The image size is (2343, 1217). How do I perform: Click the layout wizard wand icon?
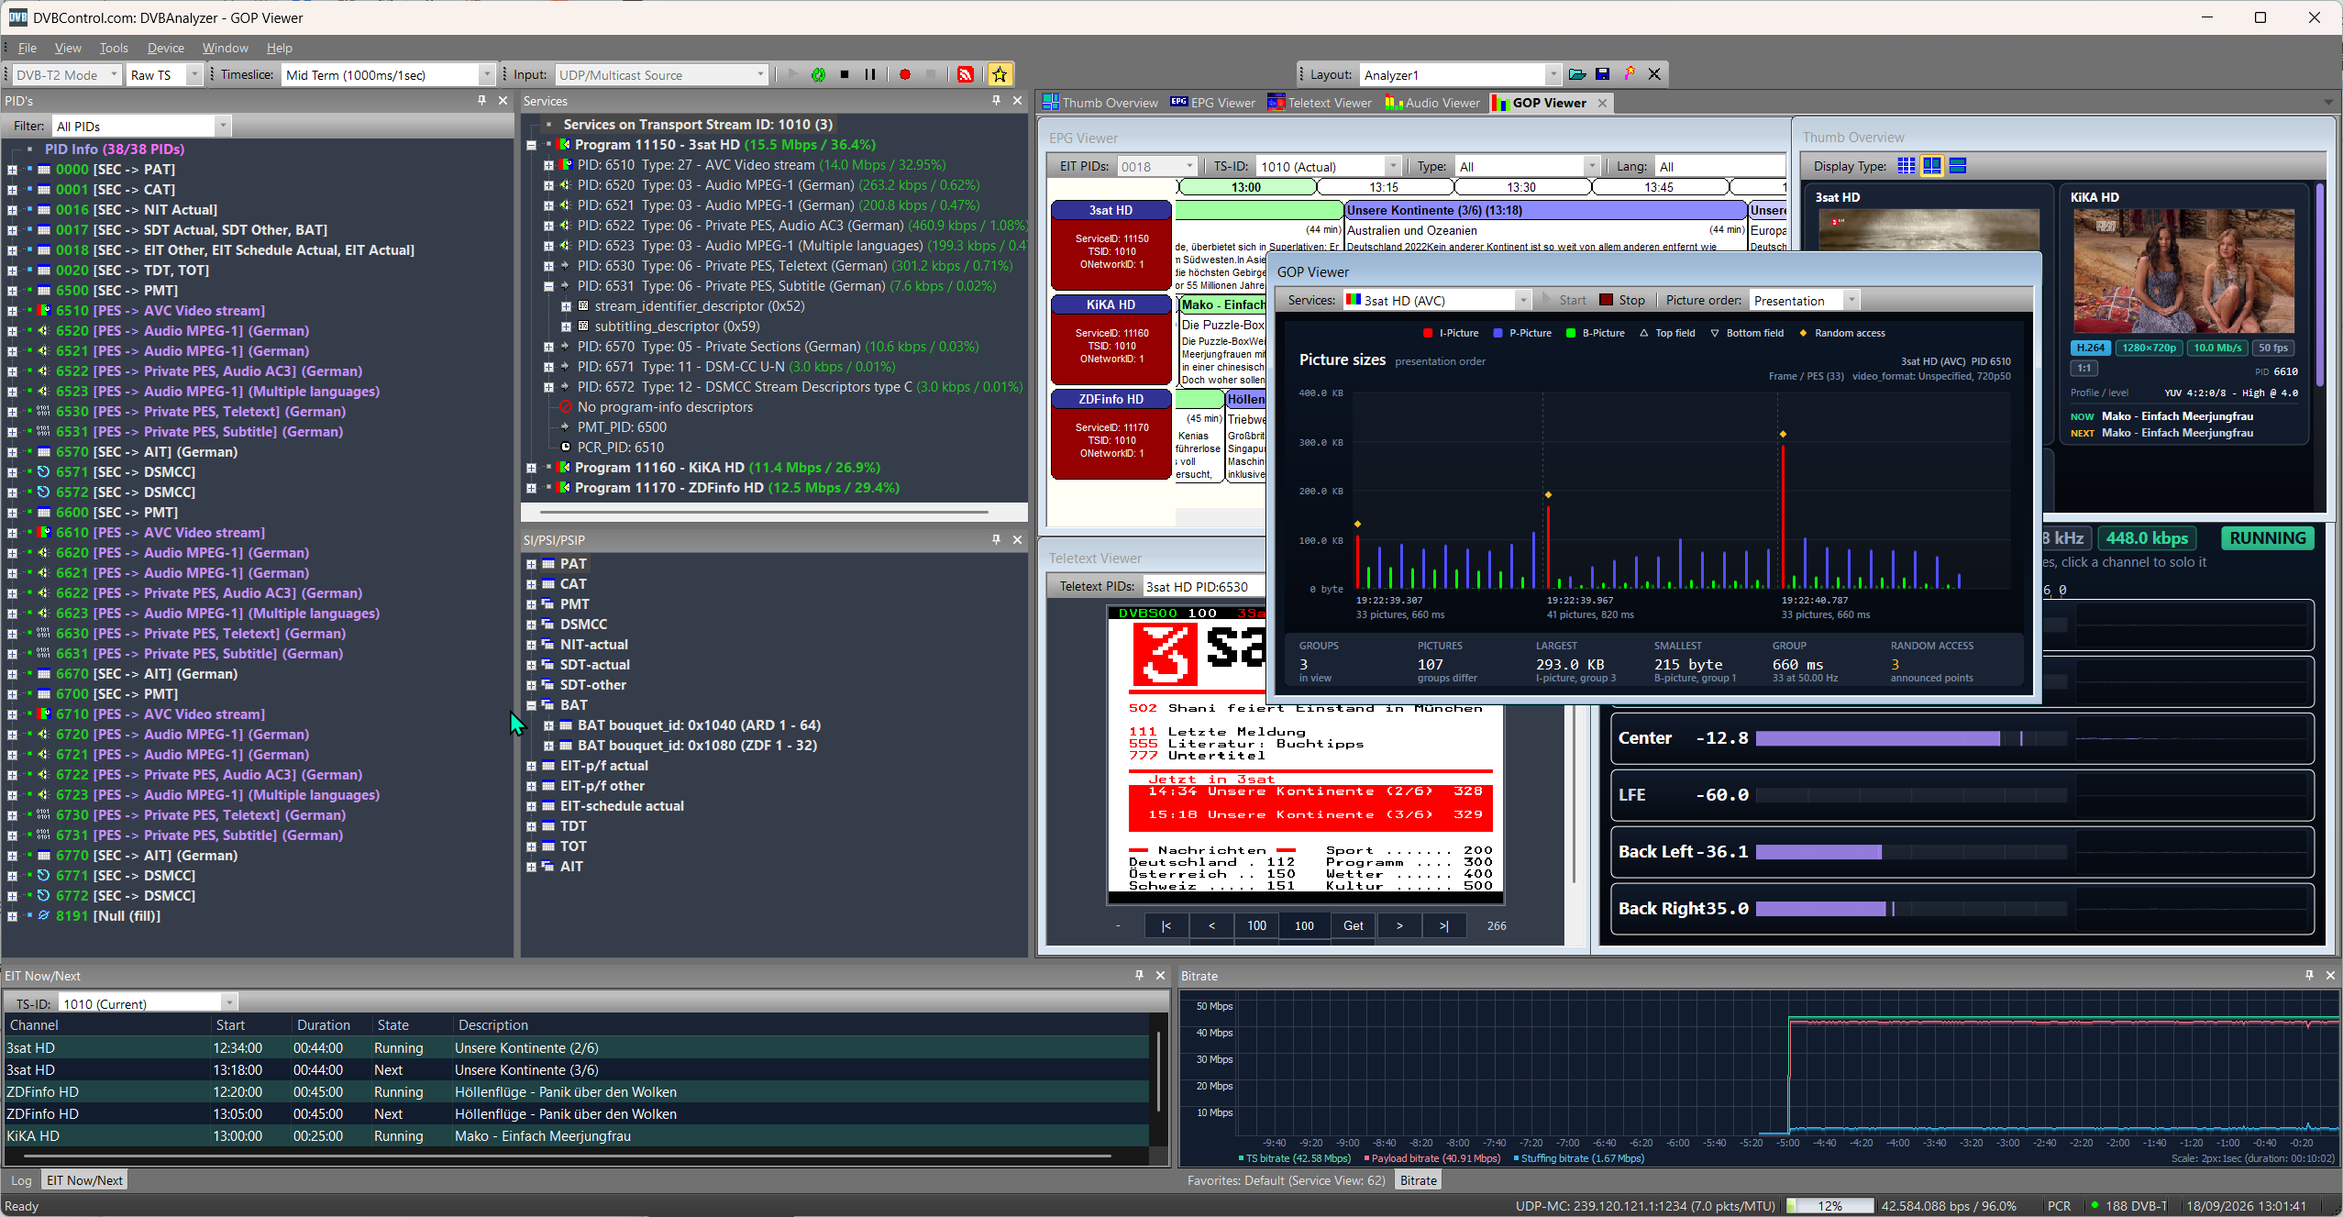(1629, 74)
